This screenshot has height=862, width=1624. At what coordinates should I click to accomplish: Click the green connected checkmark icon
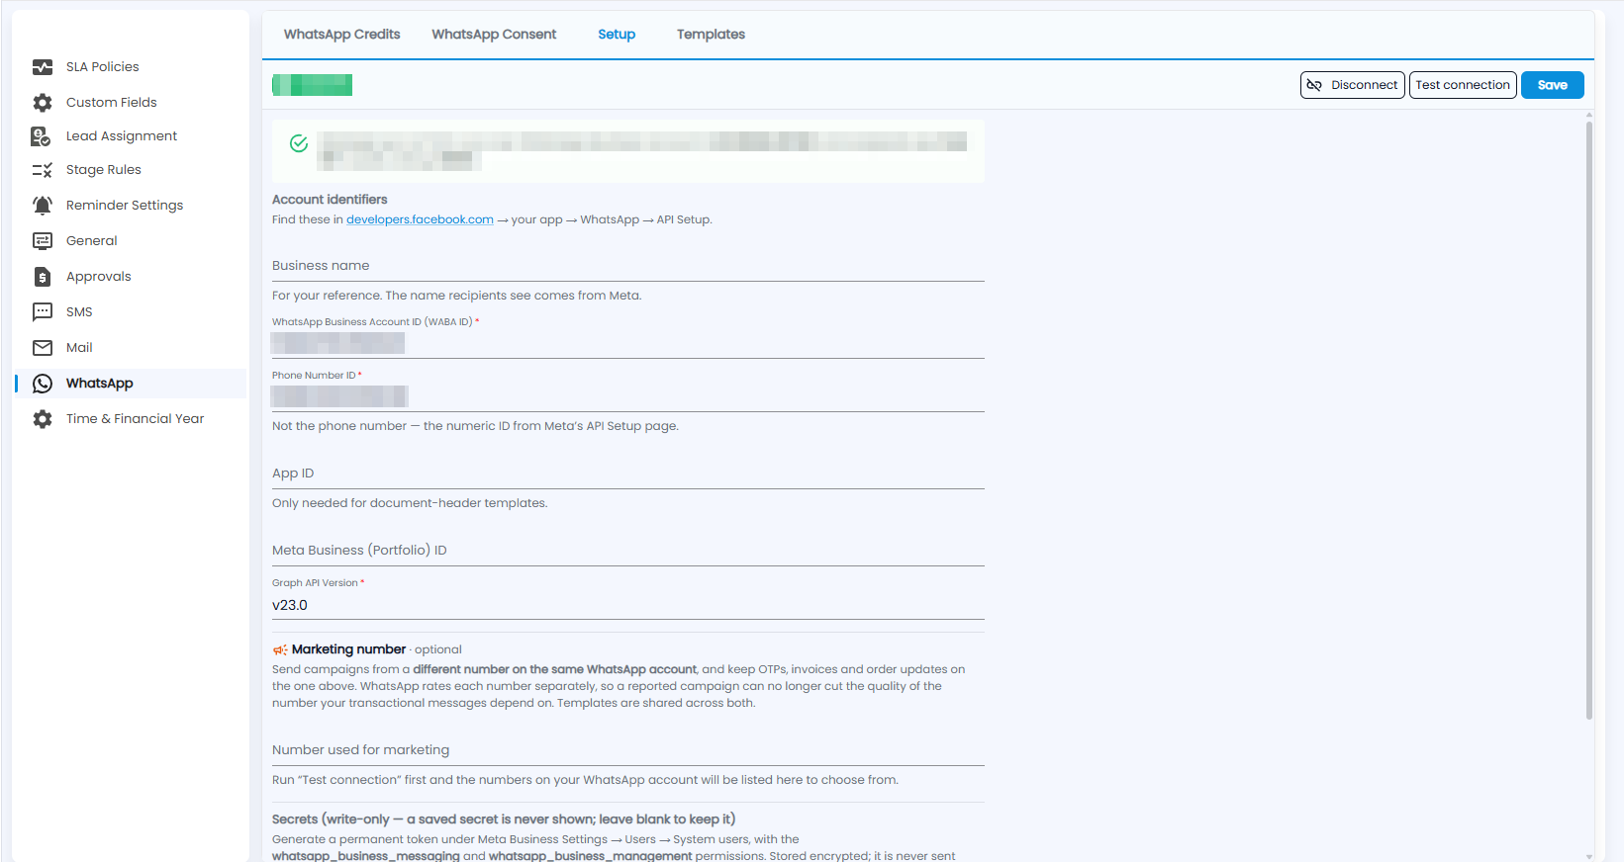pyautogui.click(x=299, y=143)
